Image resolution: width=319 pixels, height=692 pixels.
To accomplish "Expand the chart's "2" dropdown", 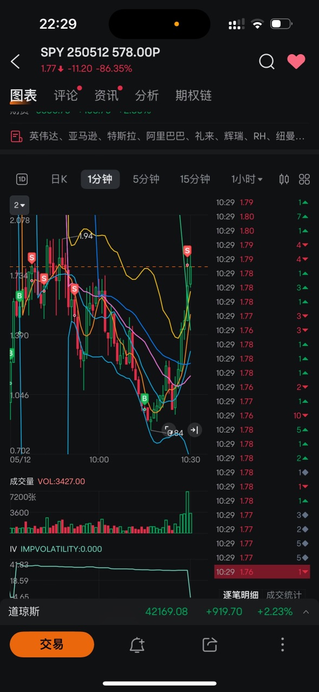I will click(x=19, y=205).
